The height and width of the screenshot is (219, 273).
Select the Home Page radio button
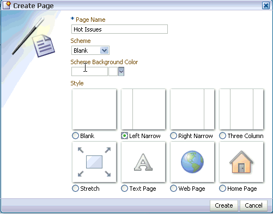pos(222,189)
